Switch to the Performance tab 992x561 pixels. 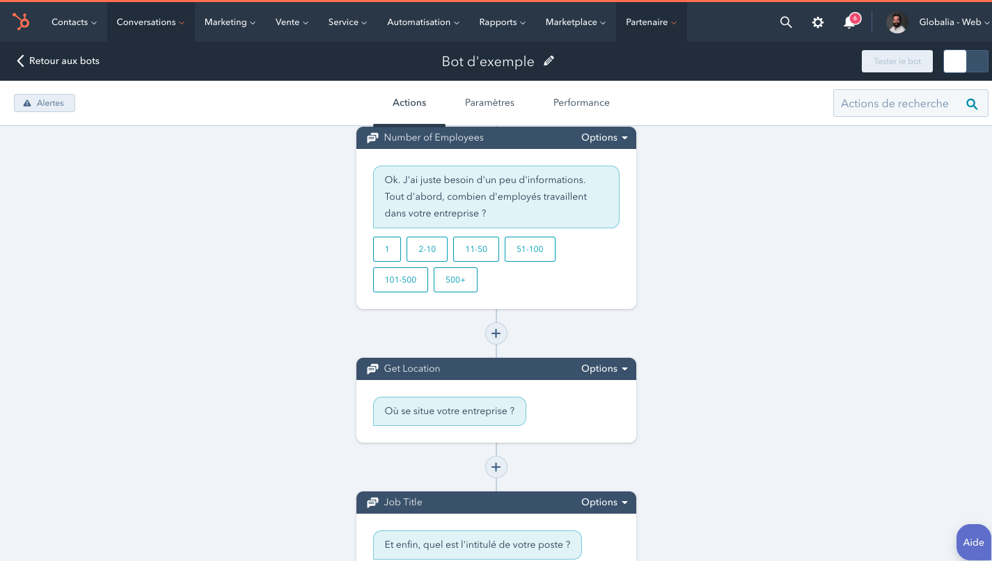(581, 103)
